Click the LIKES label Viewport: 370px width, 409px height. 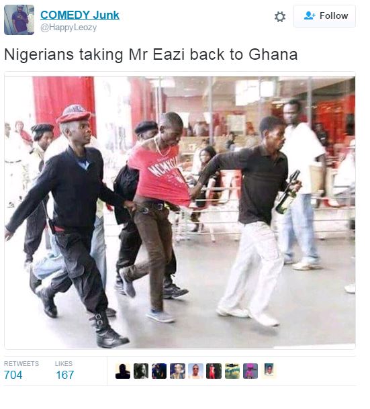[64, 363]
